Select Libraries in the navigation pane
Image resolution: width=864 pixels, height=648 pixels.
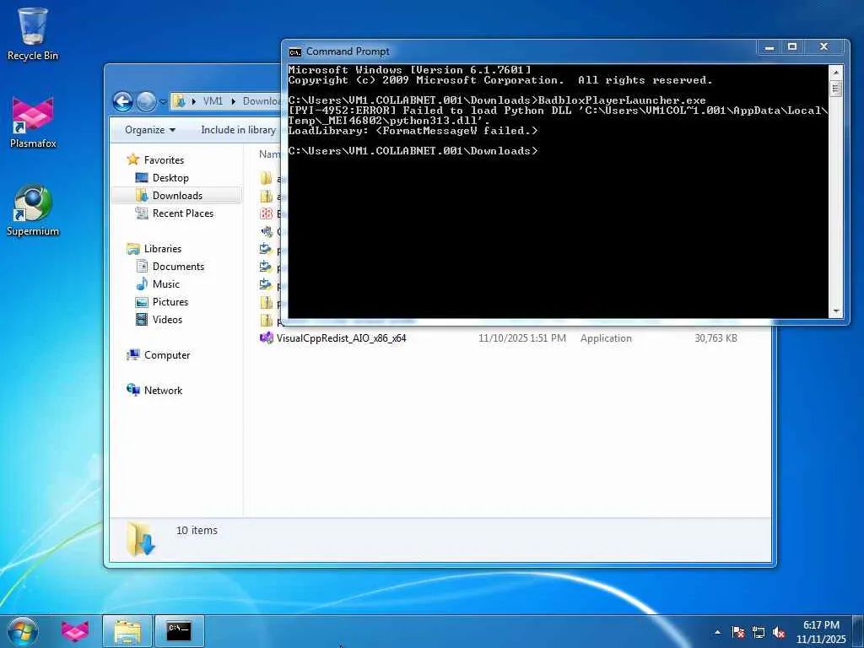[163, 249]
